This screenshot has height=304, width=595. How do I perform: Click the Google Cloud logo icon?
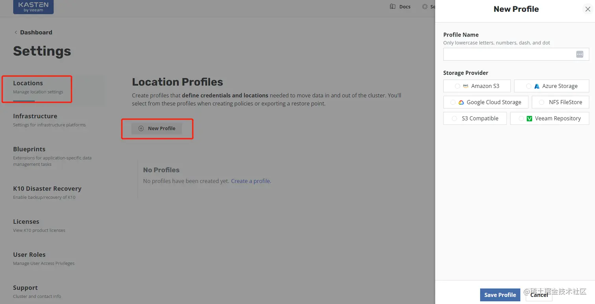[461, 103]
